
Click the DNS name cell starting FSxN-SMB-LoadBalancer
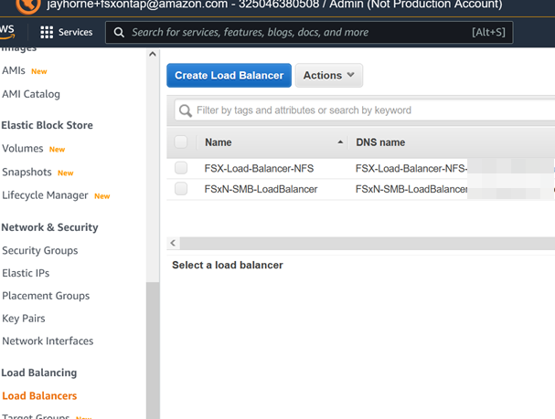[411, 189]
